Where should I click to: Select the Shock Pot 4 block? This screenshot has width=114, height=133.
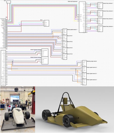(x=65, y=56)
